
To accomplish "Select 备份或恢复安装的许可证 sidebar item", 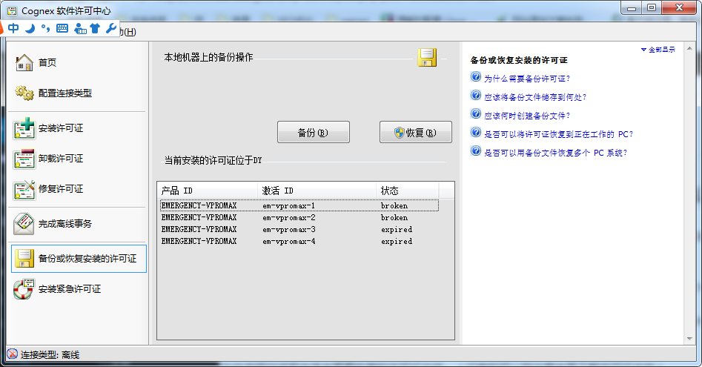I will point(79,259).
